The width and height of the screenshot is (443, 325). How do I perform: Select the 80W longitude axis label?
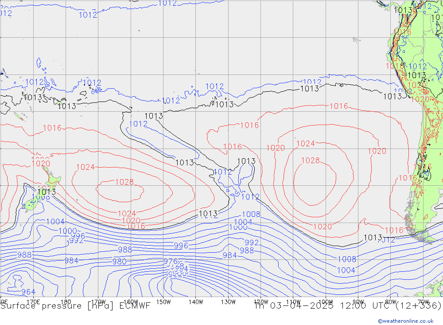(x=391, y=302)
